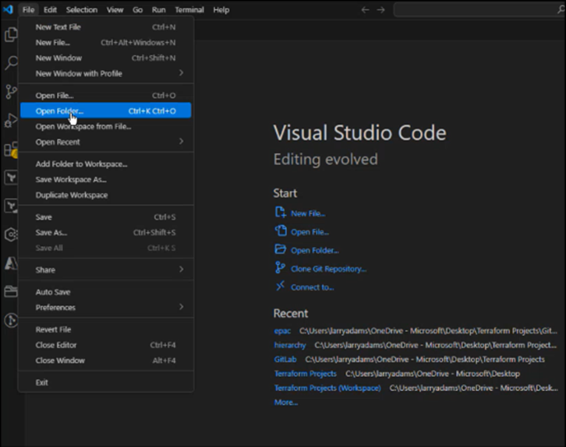Choose Exit from File menu
Viewport: 566px width, 447px height.
coord(106,382)
